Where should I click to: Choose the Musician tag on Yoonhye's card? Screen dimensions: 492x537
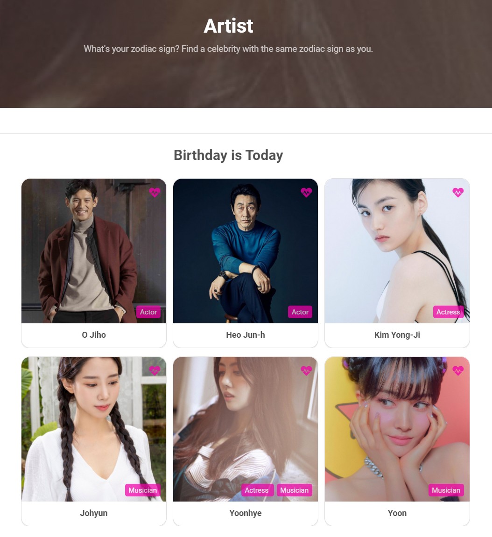(294, 490)
